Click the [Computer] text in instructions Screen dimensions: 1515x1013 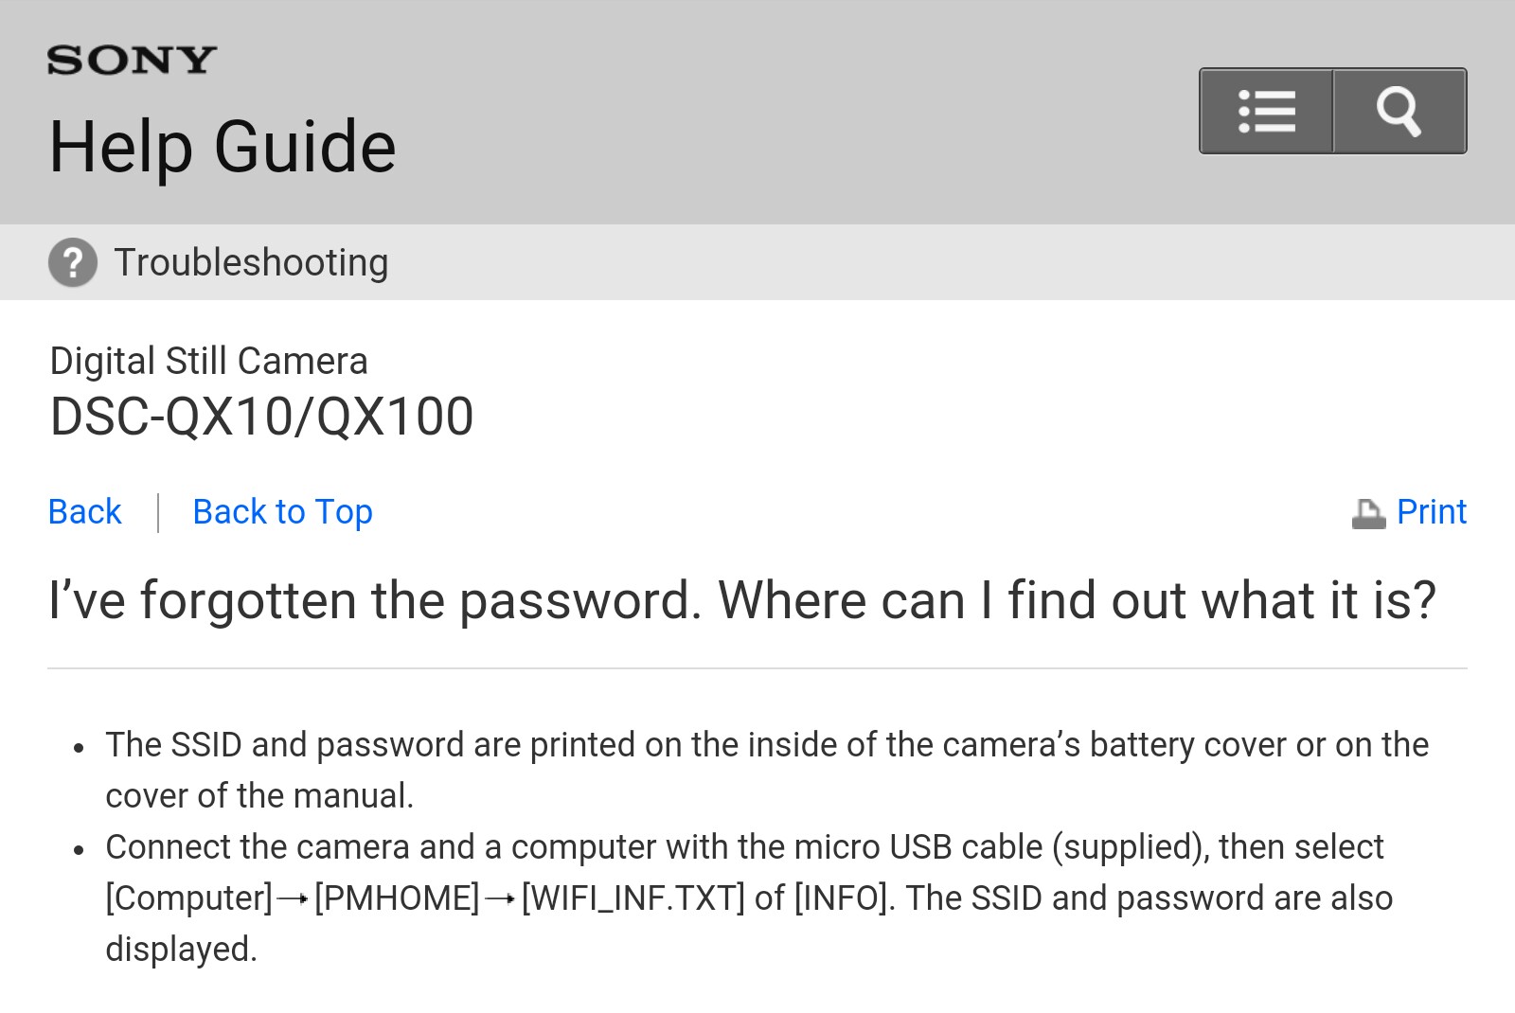[188, 898]
